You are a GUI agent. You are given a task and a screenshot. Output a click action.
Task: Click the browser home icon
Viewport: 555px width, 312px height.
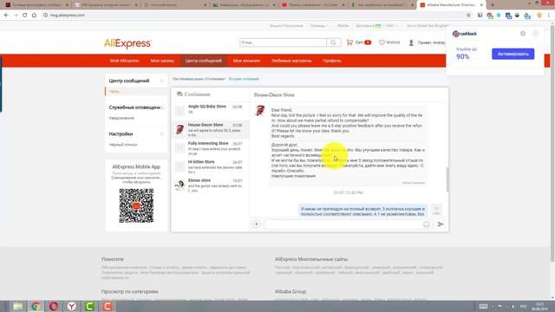(34, 16)
